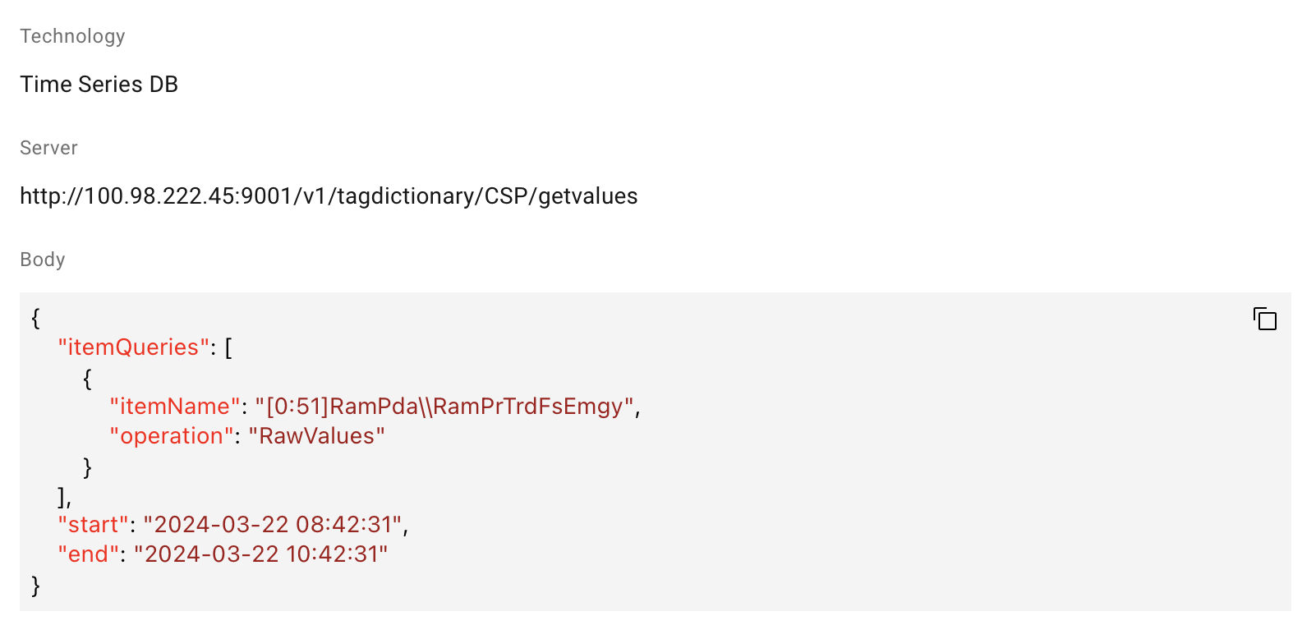Click the "end" key in JSON
This screenshot has height=639, width=1316.
pyautogui.click(x=88, y=554)
